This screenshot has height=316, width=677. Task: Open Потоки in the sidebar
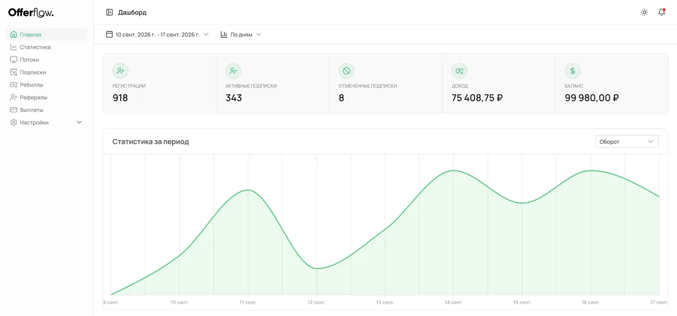coord(46,60)
